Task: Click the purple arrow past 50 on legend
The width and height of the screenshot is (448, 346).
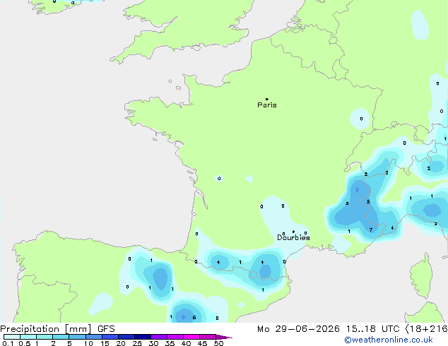Action: (224, 337)
